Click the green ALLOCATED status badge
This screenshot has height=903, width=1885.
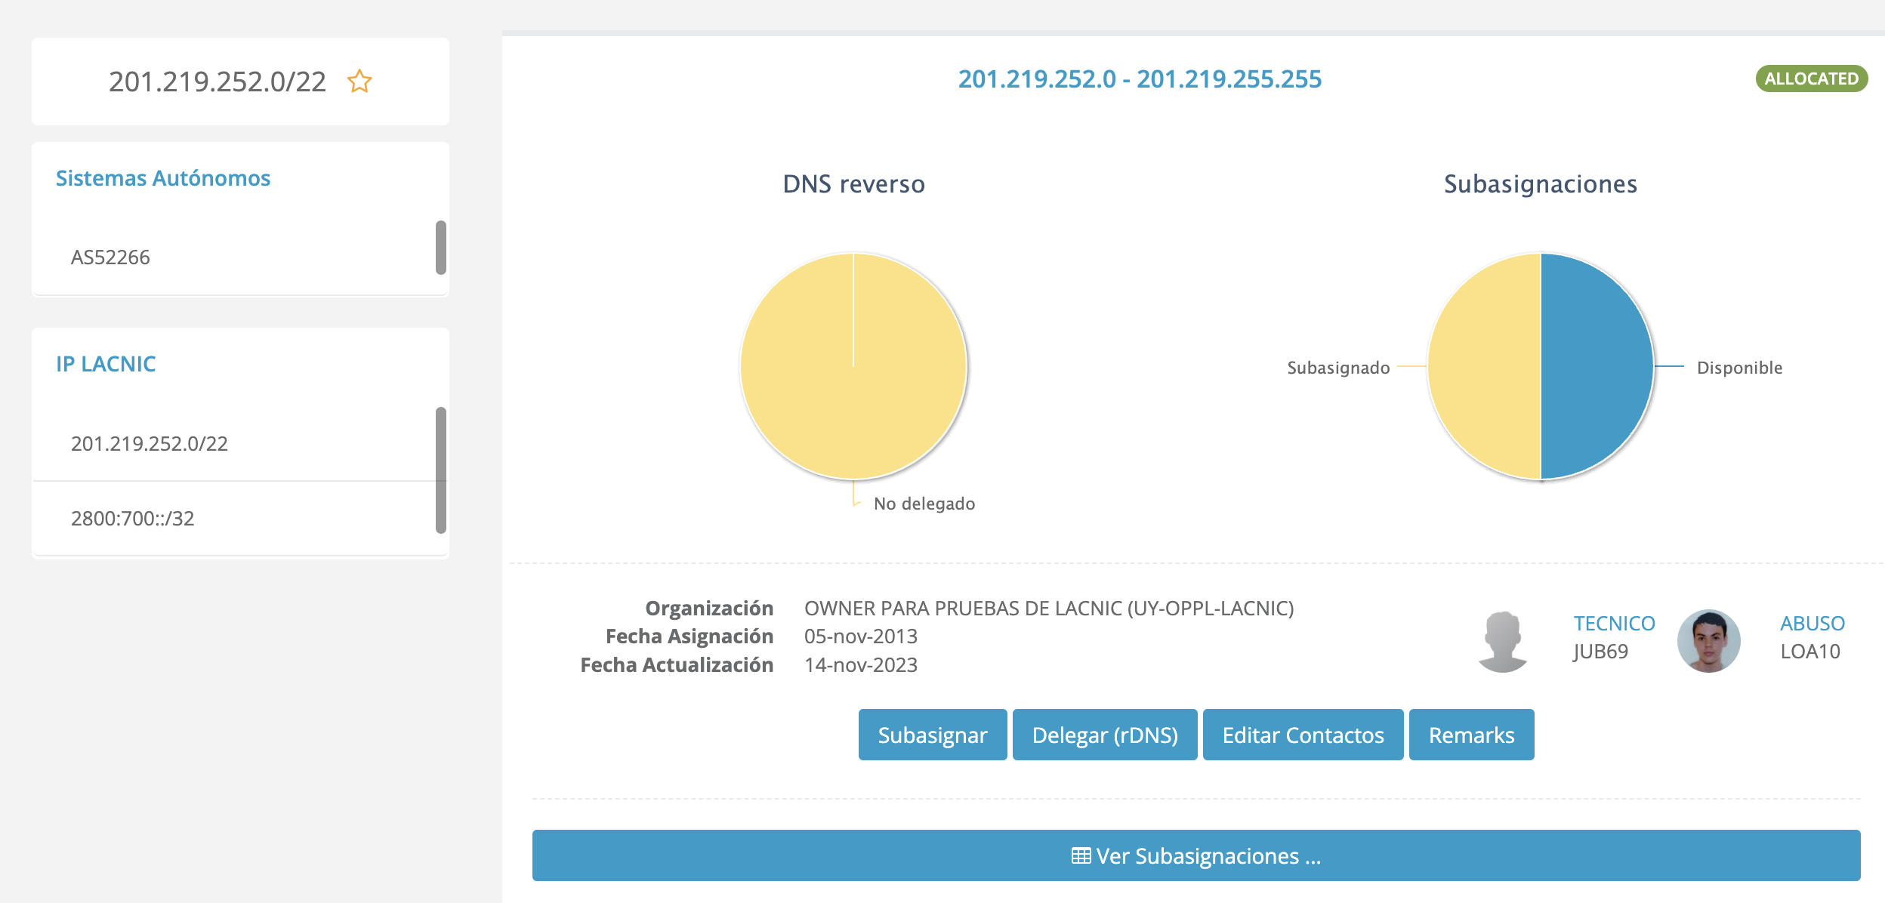point(1810,79)
